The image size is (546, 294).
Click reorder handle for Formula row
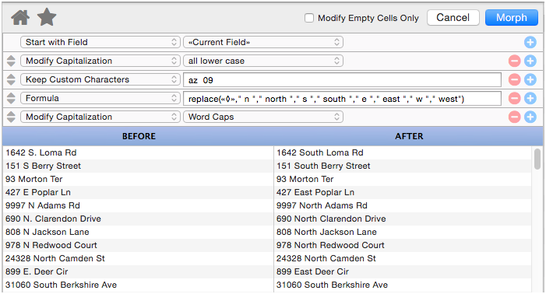[11, 98]
